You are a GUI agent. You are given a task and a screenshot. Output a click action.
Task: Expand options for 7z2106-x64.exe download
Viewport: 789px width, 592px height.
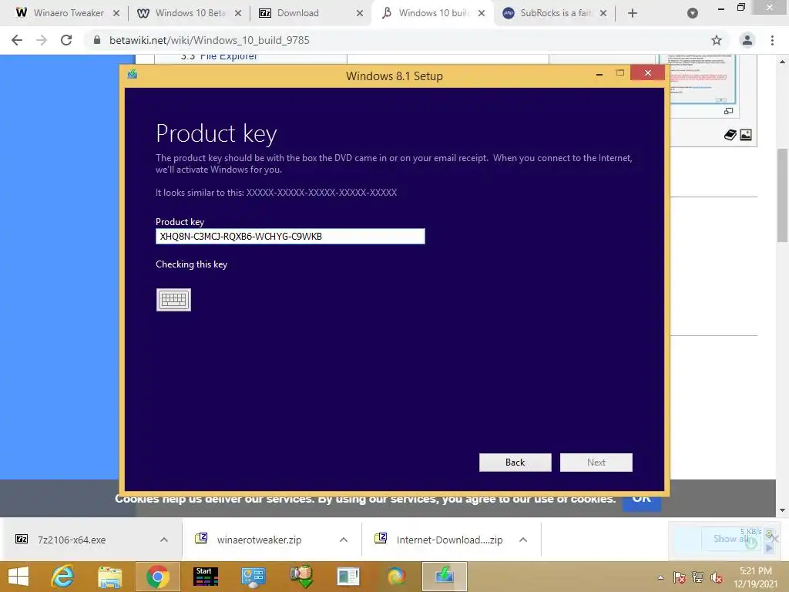tap(164, 540)
